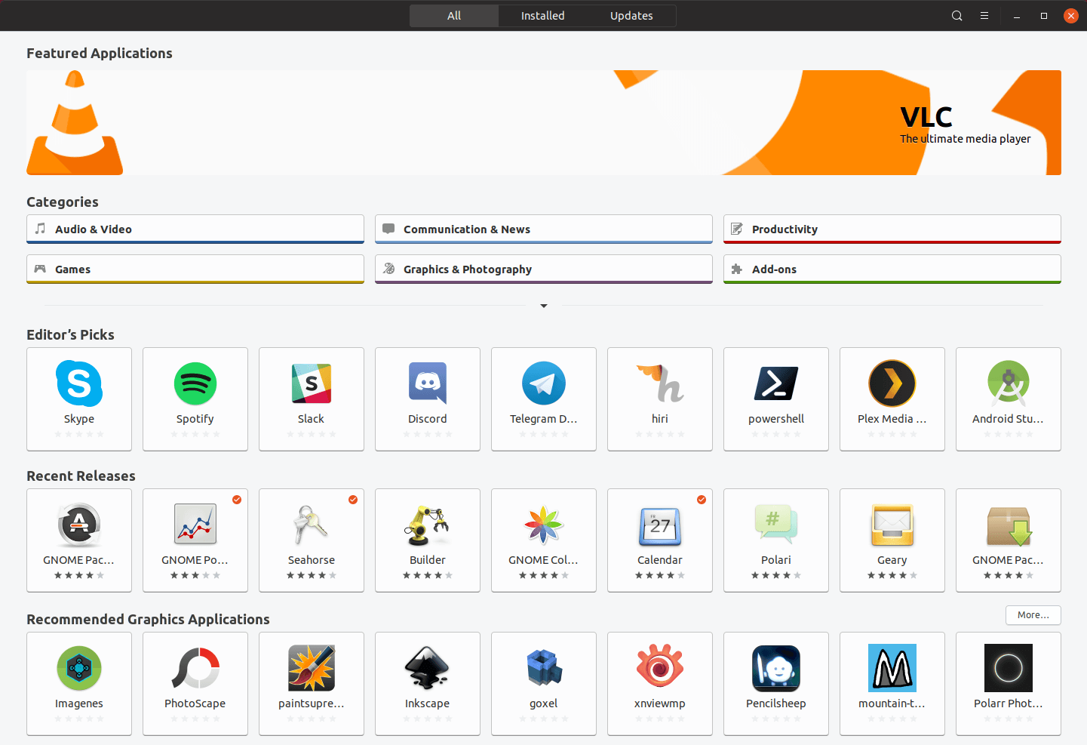Switch to the Installed tab
This screenshot has height=745, width=1087.
point(542,15)
